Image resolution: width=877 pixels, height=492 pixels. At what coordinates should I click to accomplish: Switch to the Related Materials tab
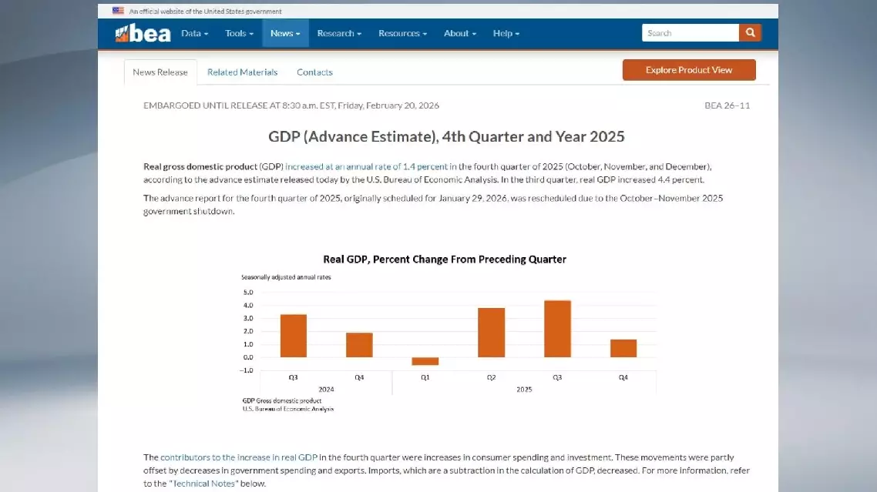point(242,72)
